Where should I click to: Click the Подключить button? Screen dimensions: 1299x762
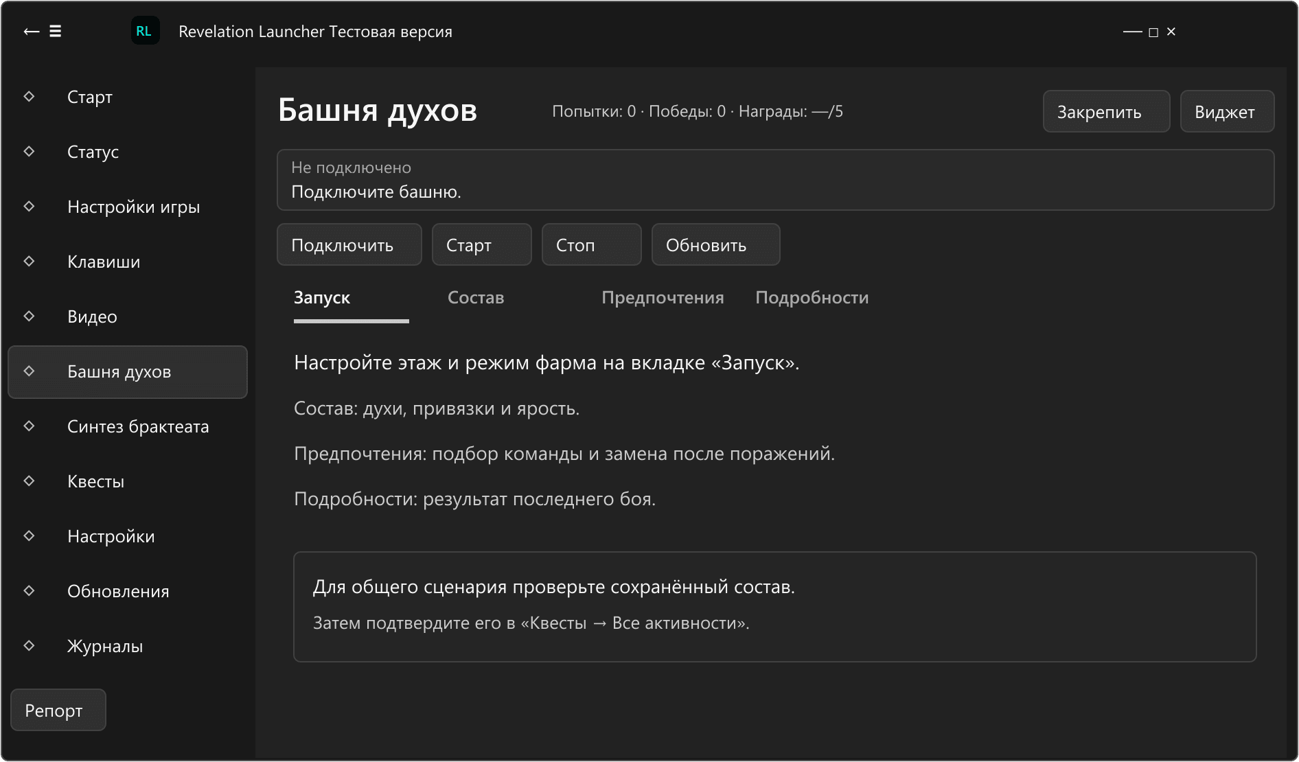[349, 244]
